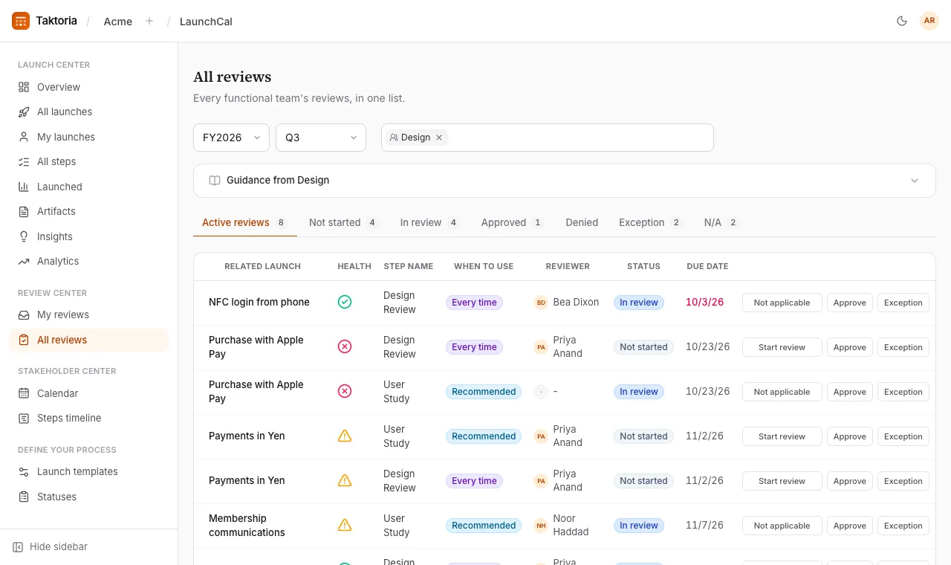Expand Guidance from Design panel

click(x=564, y=181)
